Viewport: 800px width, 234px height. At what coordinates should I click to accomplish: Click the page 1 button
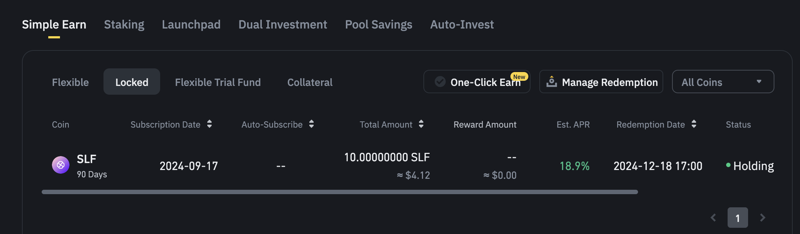pos(737,218)
